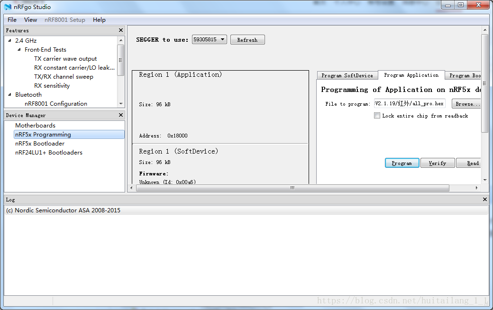Image resolution: width=493 pixels, height=310 pixels.
Task: Click Region 1 (SoftDevice) memory block
Action: [220, 164]
